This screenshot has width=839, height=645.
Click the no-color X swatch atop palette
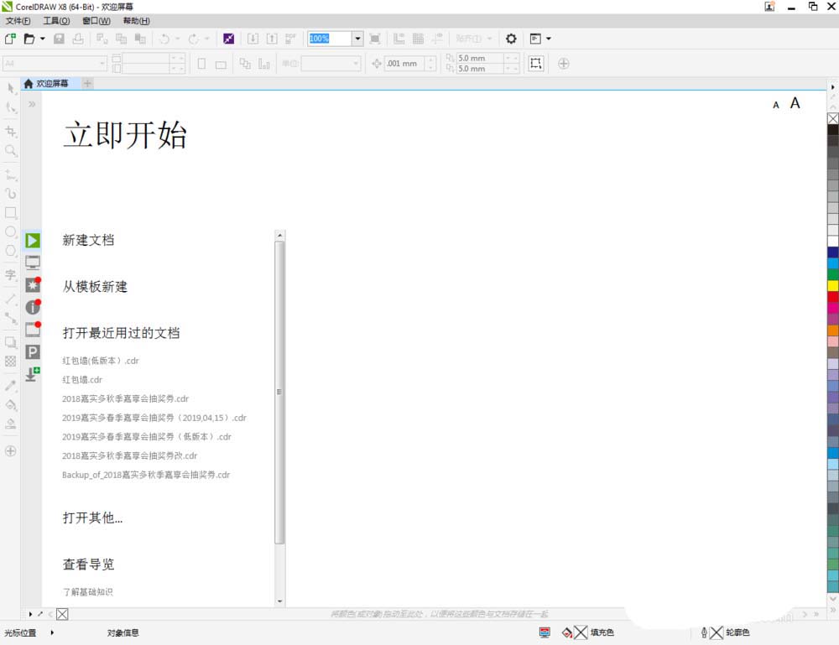833,118
